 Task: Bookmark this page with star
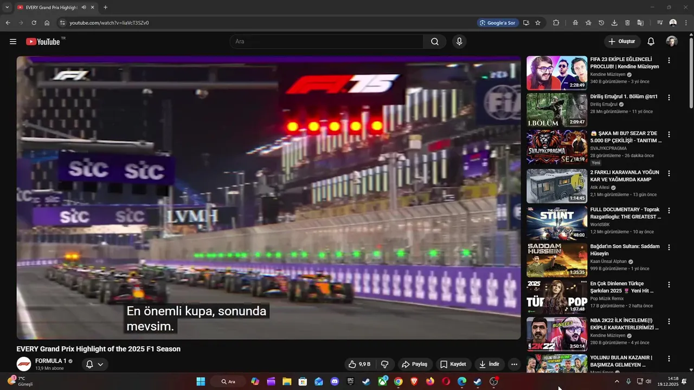click(538, 23)
